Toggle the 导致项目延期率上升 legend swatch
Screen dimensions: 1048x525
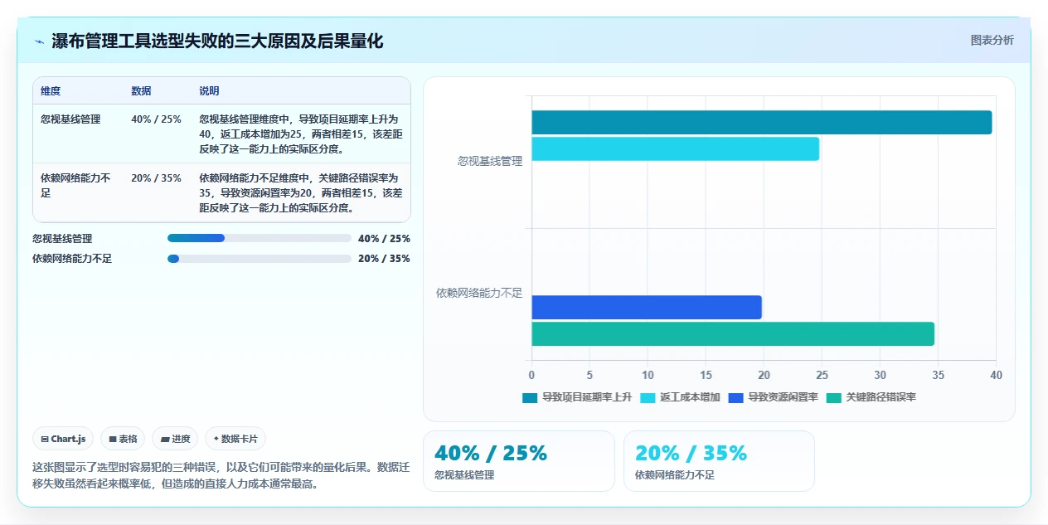(x=530, y=397)
